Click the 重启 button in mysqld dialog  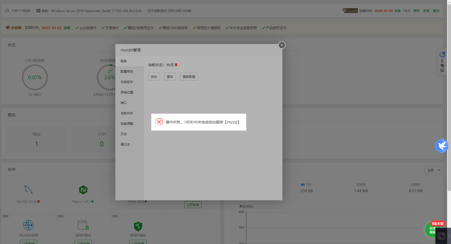tap(170, 77)
